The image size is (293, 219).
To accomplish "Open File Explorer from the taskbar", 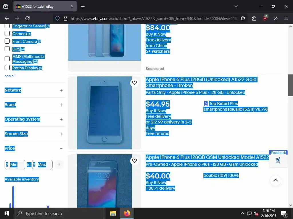I will 113,213.
